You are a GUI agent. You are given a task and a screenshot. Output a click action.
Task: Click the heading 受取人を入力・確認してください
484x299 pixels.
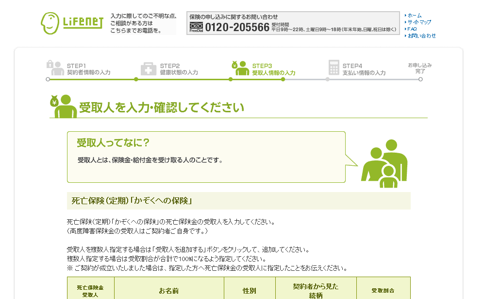(162, 107)
